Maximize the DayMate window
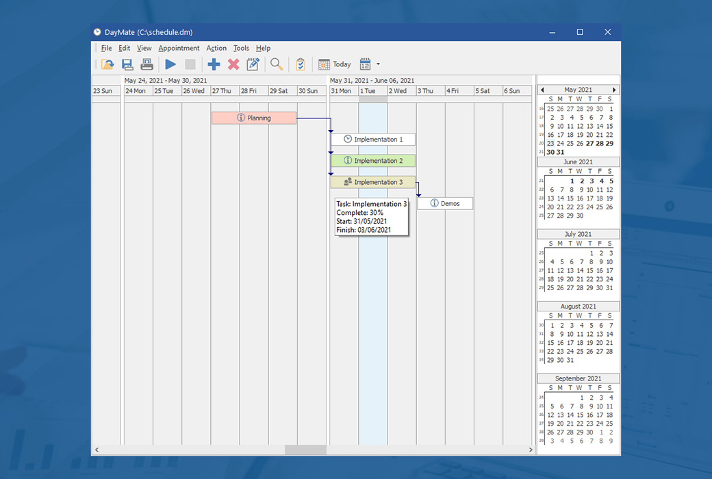Screen dimensions: 712x479 pyautogui.click(x=580, y=32)
